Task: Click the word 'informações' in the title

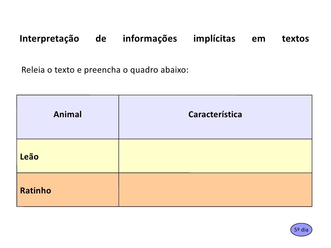Action: [x=150, y=39]
